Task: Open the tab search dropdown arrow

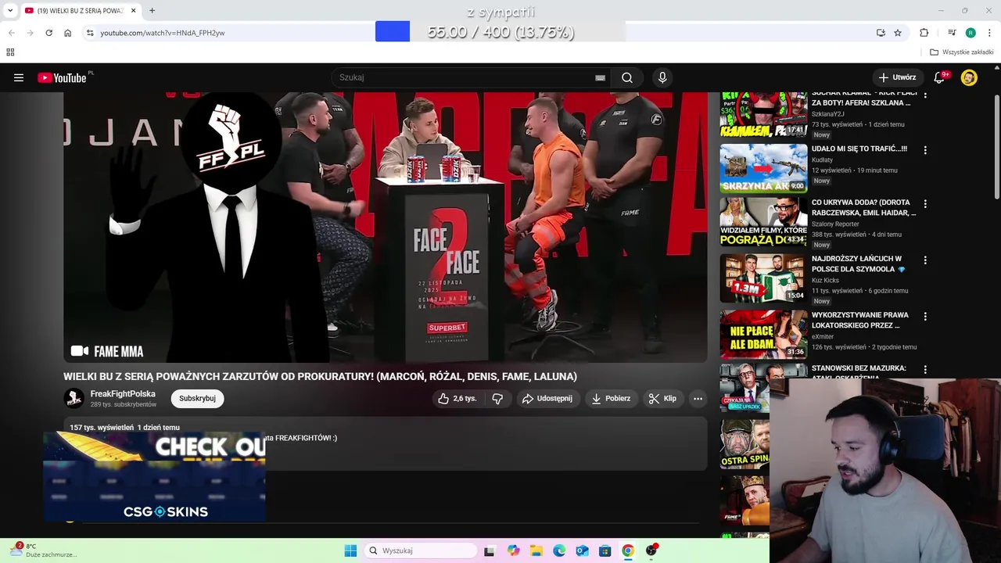Action: pos(10,10)
